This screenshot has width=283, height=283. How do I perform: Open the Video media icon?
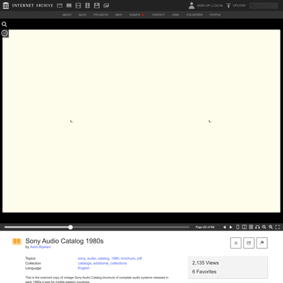click(78, 5)
